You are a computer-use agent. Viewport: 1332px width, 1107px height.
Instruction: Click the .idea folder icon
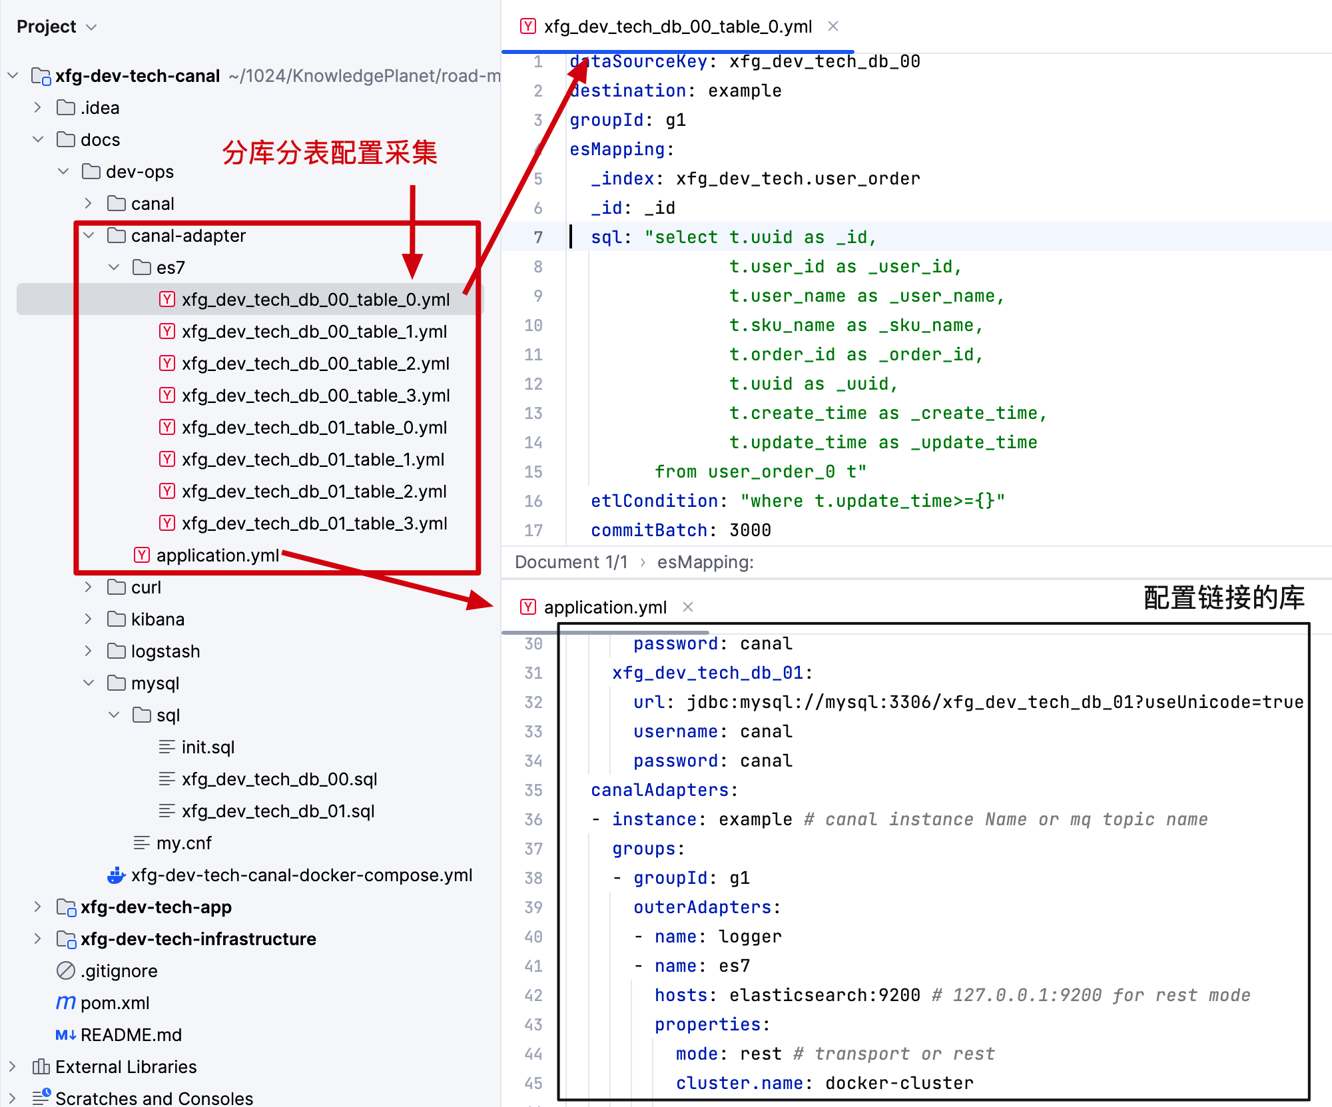tap(66, 107)
